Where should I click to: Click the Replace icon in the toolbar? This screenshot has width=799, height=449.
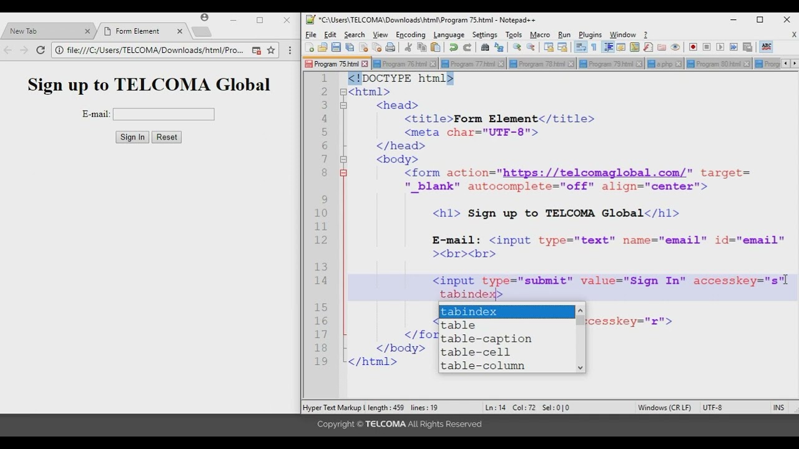coord(499,47)
